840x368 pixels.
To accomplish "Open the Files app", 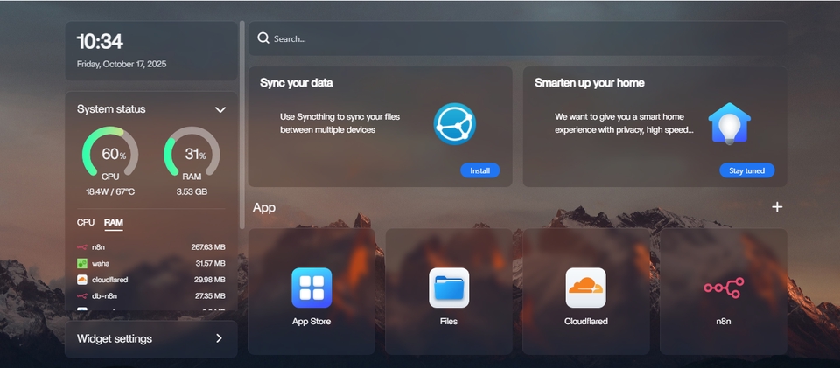I will coord(449,288).
